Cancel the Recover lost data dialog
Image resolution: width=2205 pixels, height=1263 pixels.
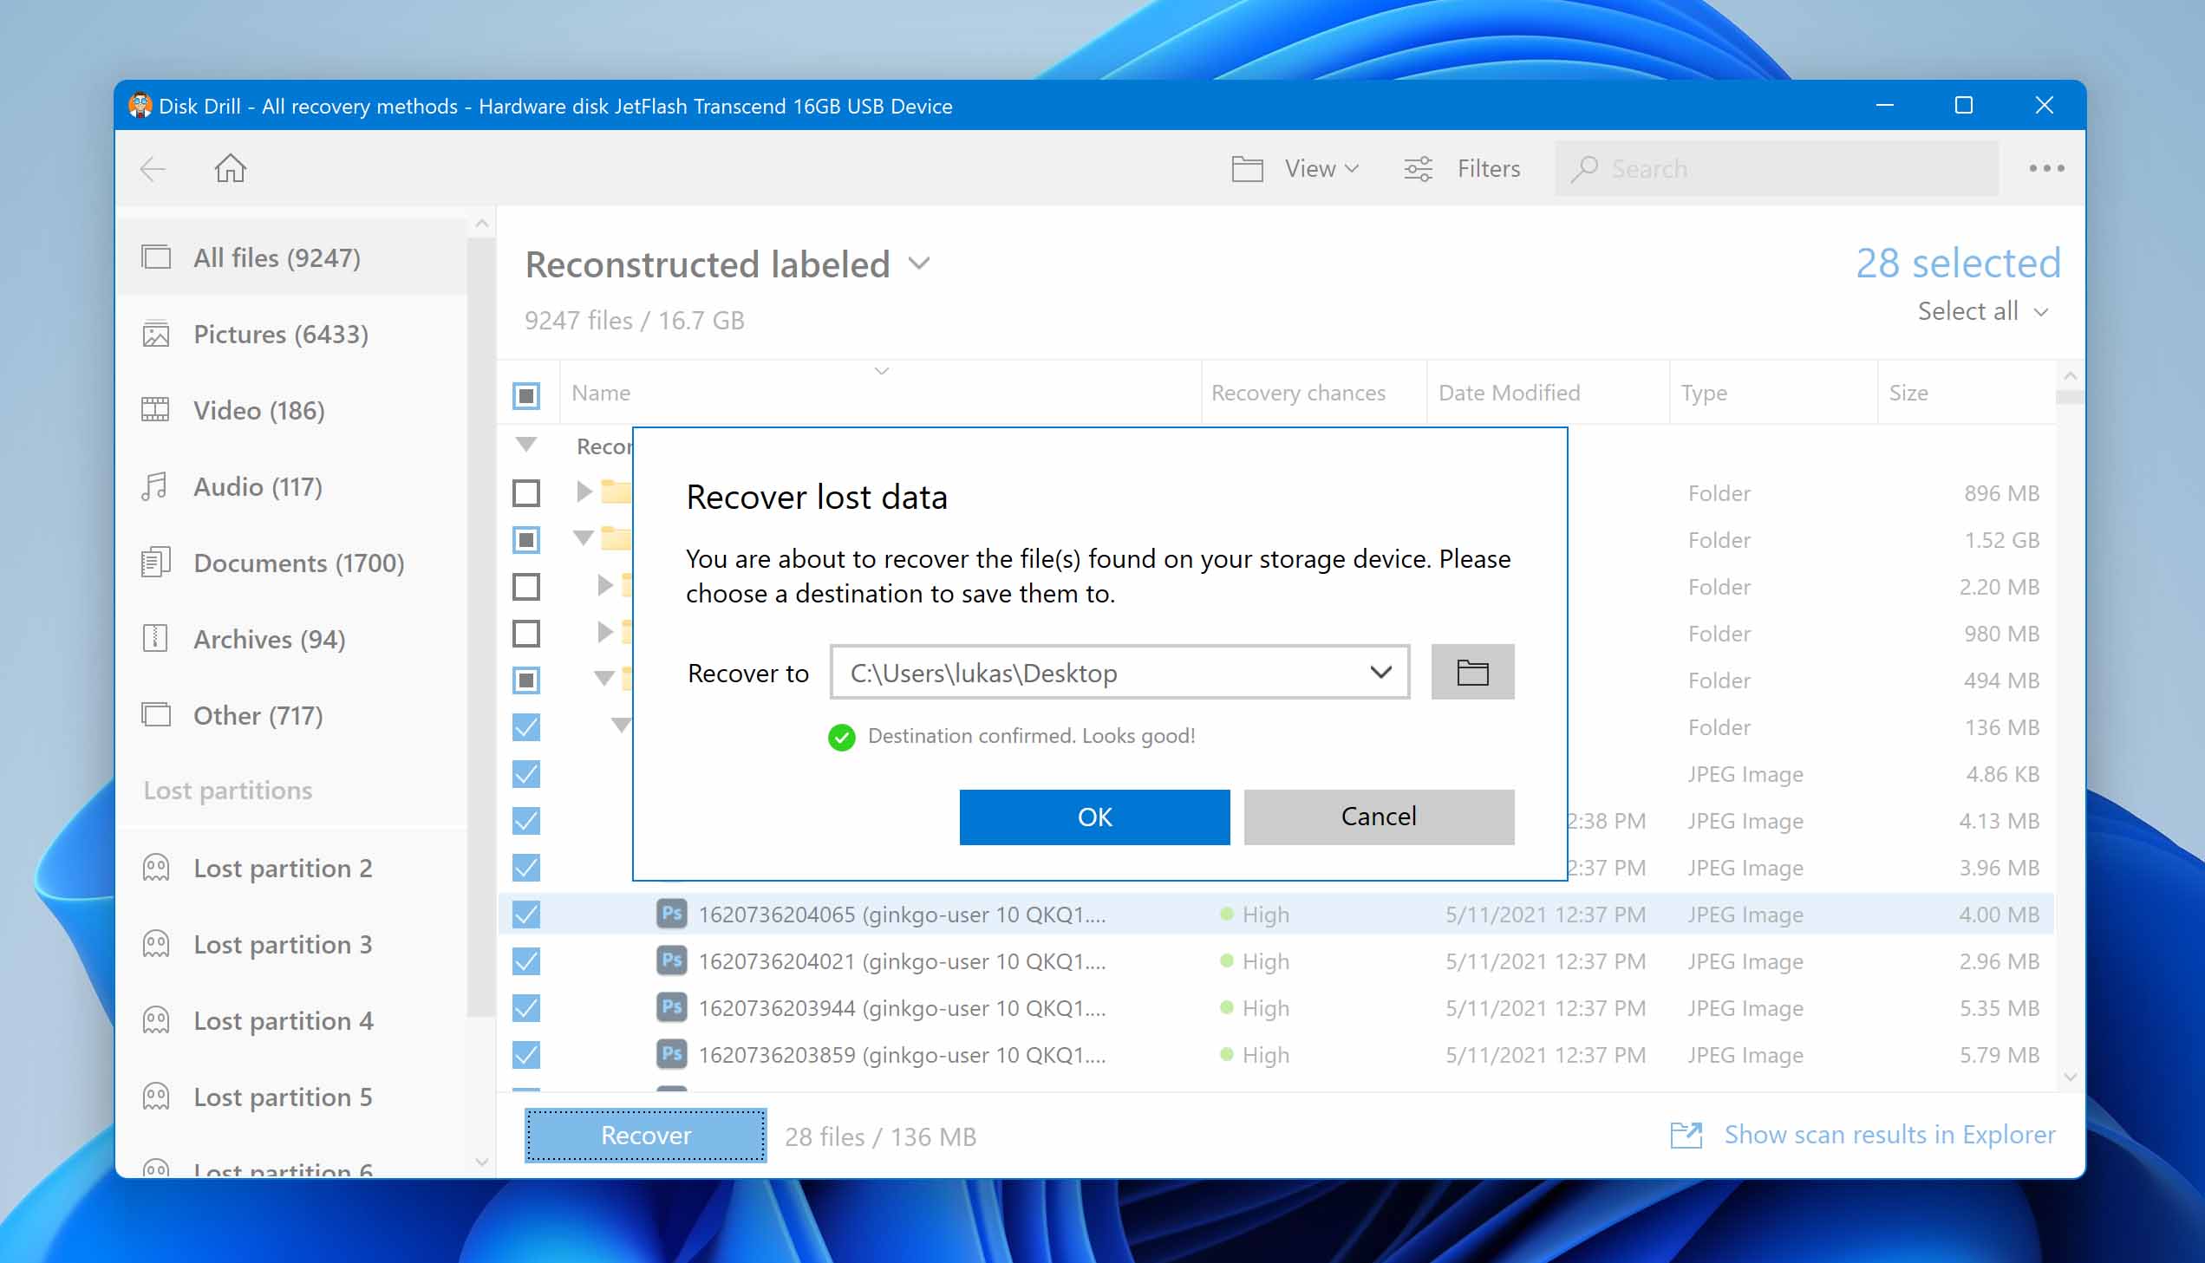[1379, 817]
